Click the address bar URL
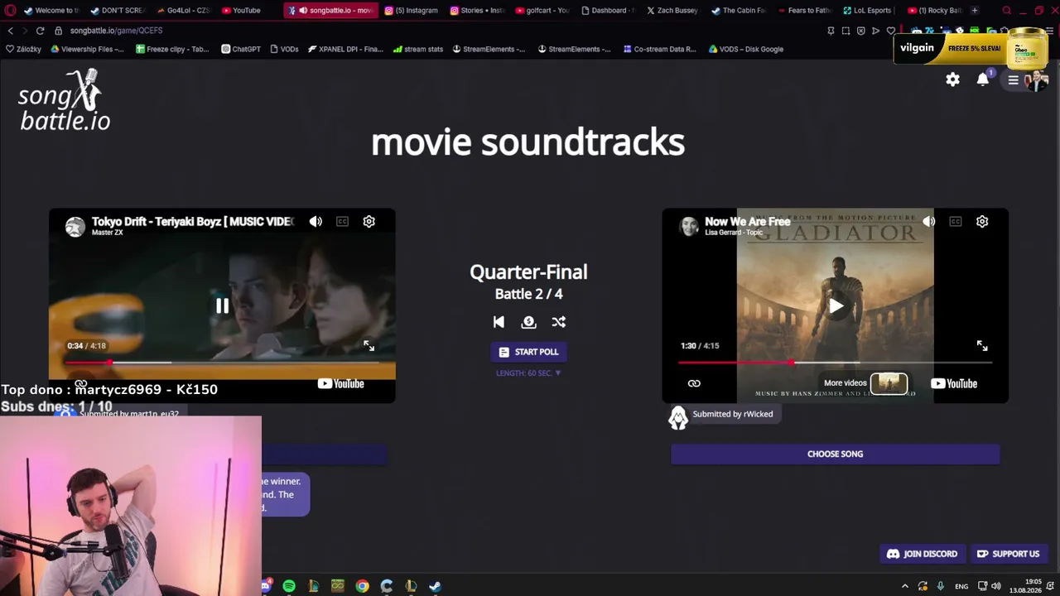Screen dimensions: 1060x596 click(116, 31)
